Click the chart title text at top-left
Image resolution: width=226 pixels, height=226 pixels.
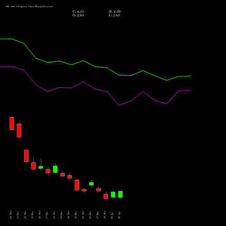[29, 7]
